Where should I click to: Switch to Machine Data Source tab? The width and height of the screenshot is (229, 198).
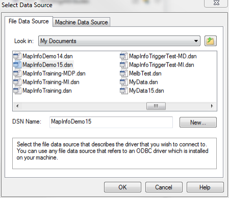[82, 22]
